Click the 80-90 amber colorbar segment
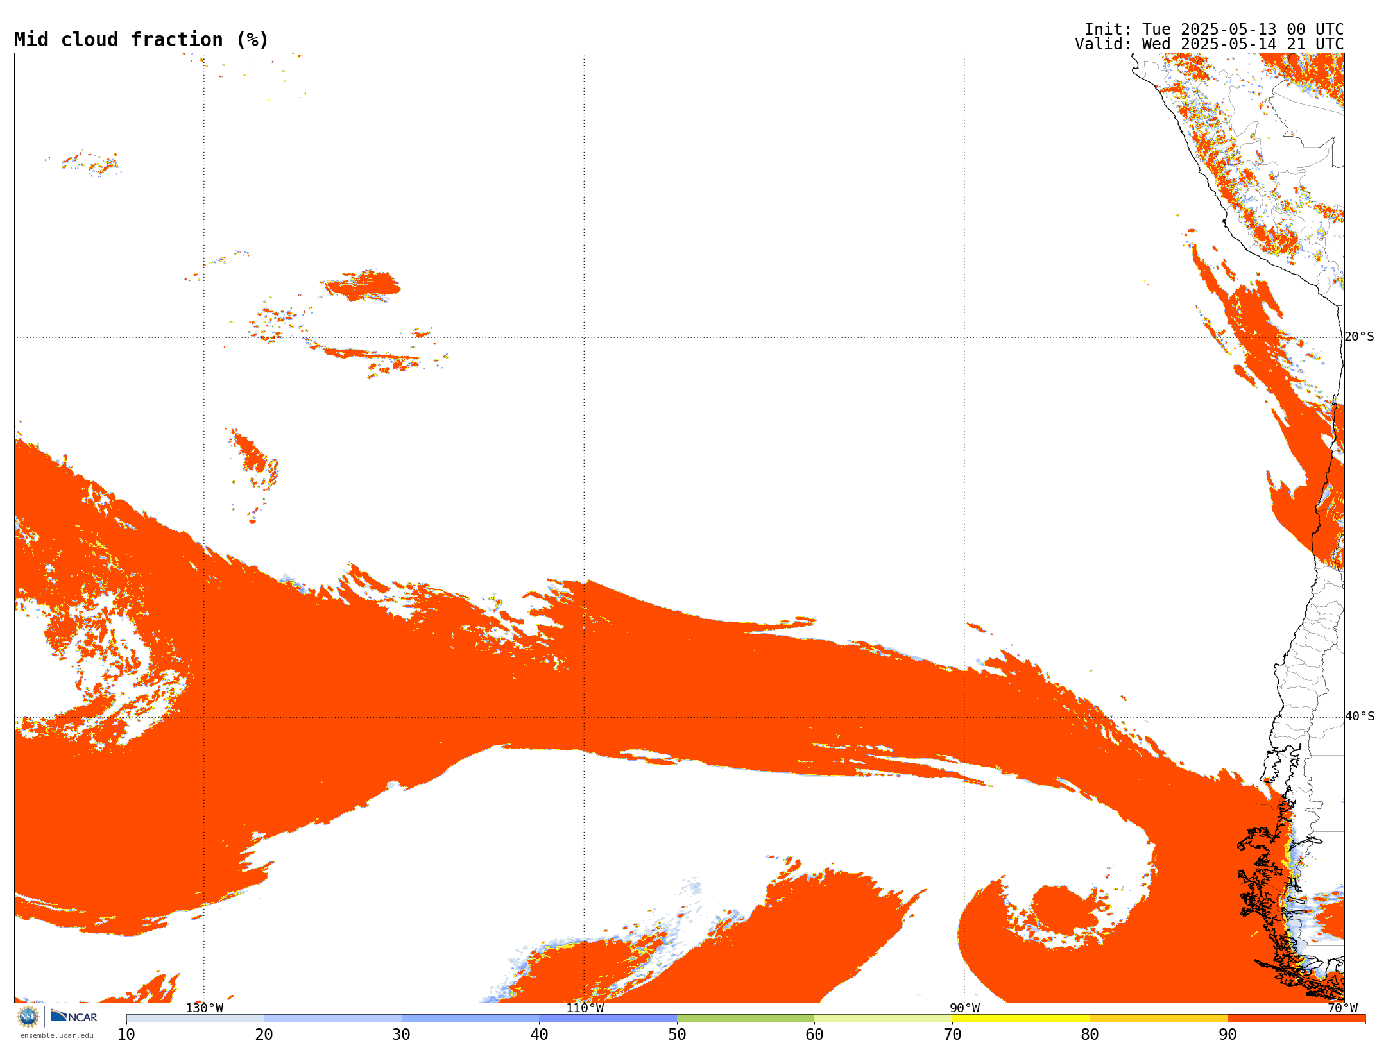 (1158, 1019)
